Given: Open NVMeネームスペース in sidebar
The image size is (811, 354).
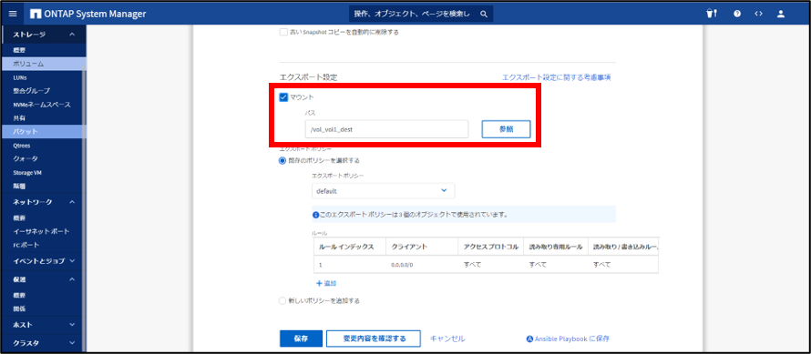Looking at the screenshot, I should click(41, 105).
